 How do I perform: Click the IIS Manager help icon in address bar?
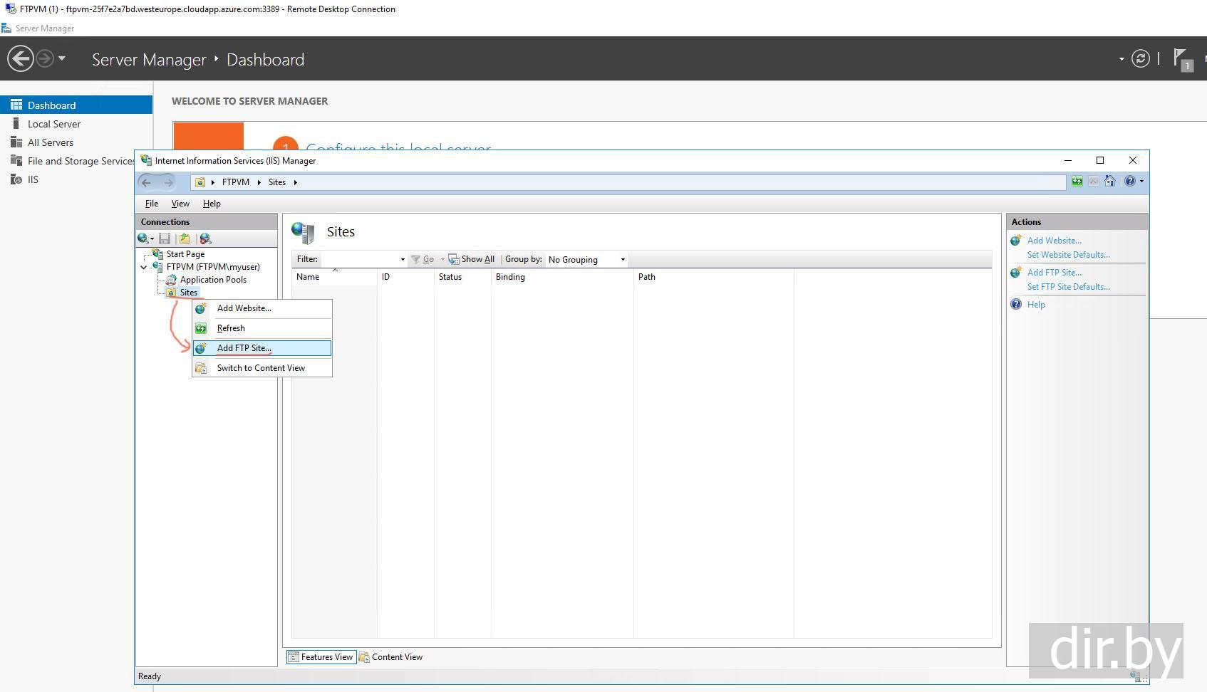pyautogui.click(x=1129, y=182)
